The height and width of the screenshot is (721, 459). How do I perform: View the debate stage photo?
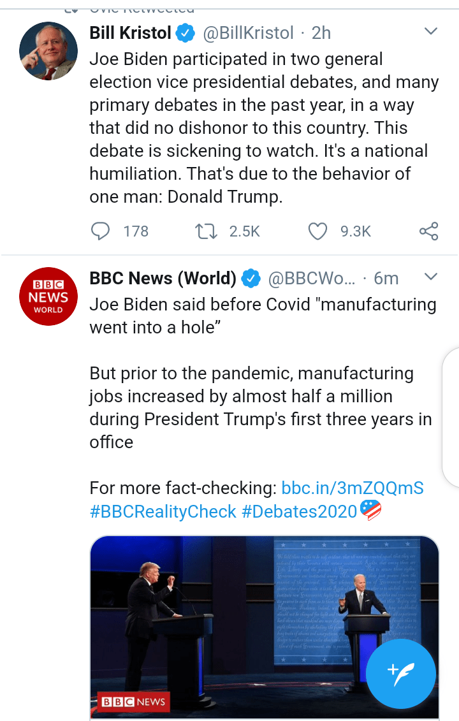click(265, 628)
